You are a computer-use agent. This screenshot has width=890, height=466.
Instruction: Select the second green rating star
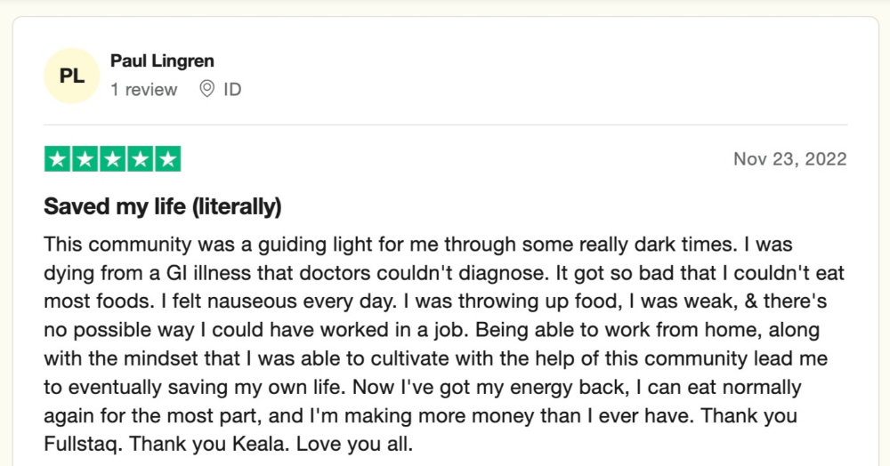tap(85, 158)
